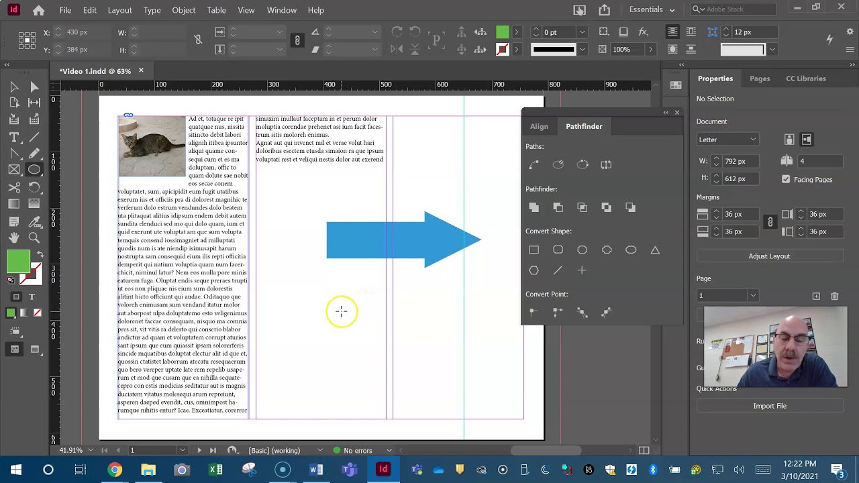
Task: Collapse the Pathfinder panel with double arrows
Action: 666,113
